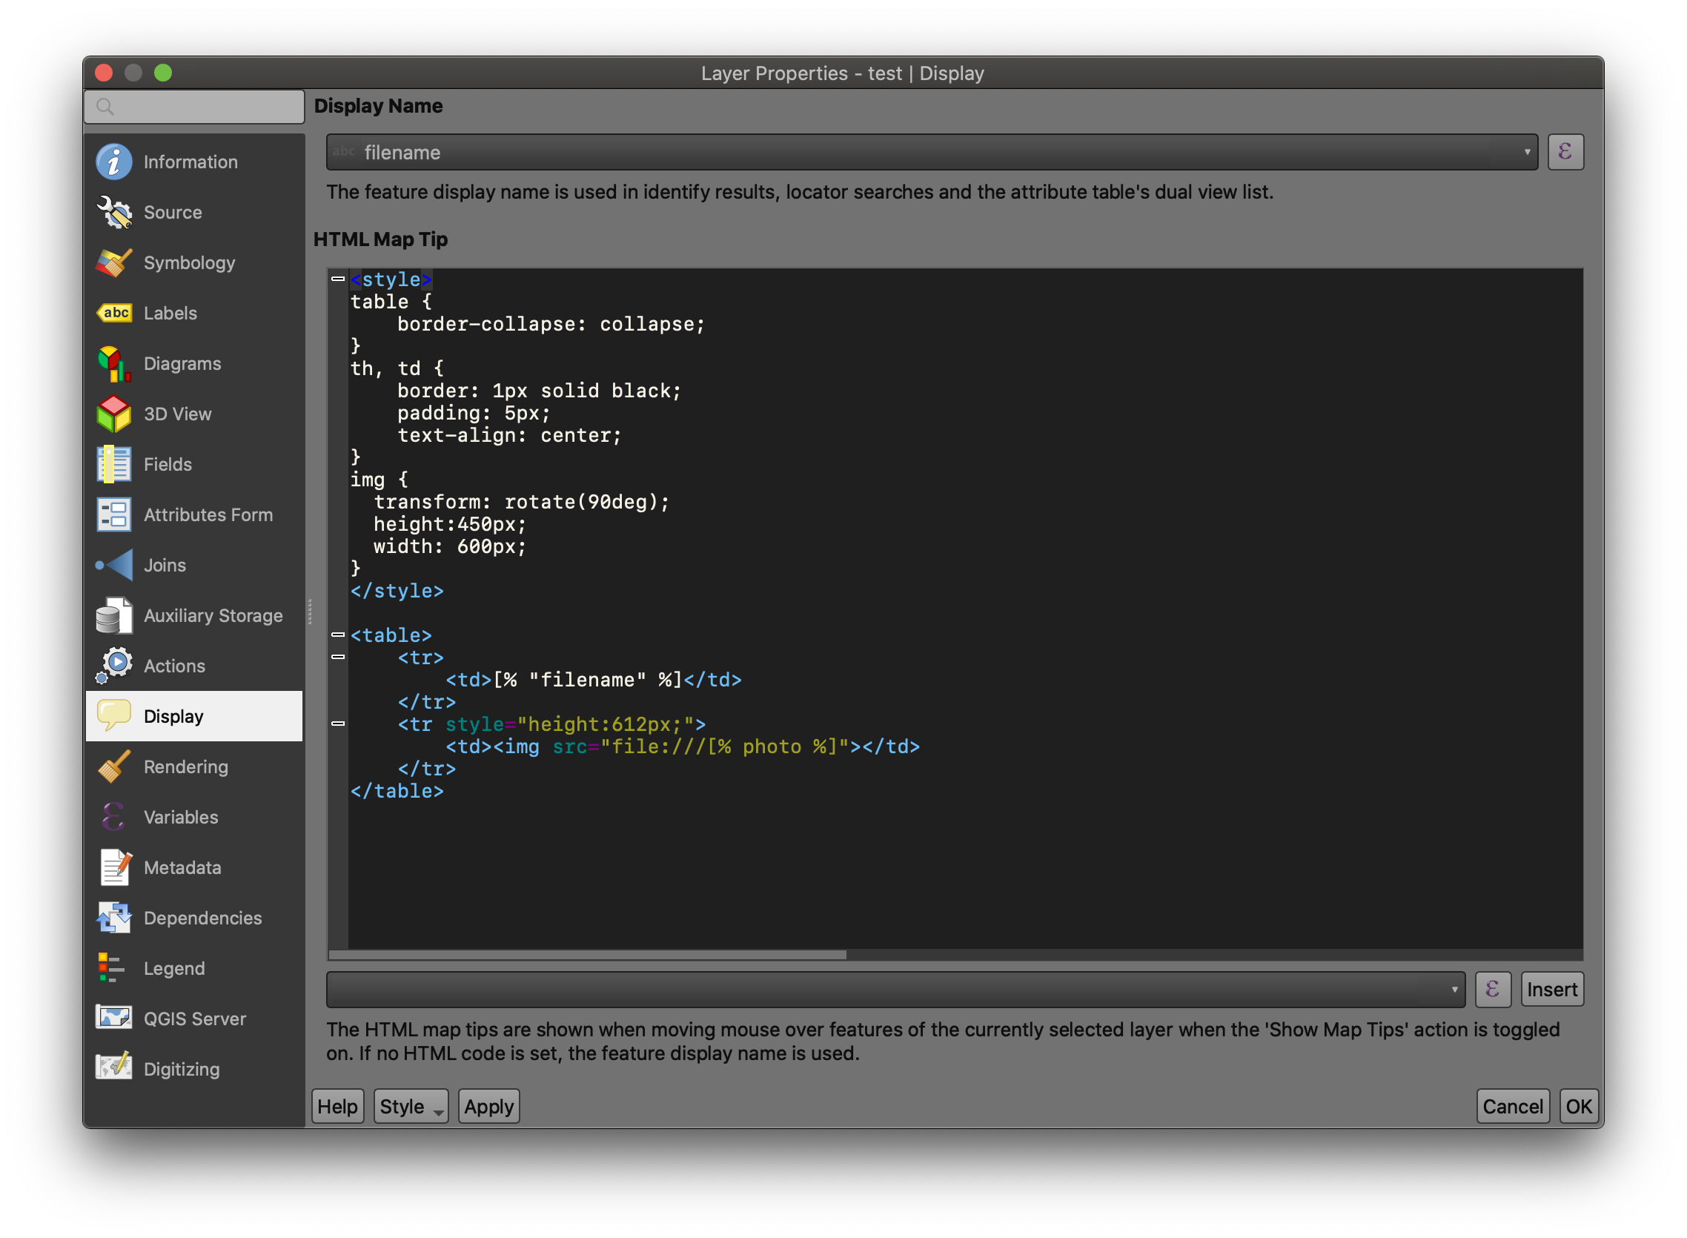Open expression dialog next to Insert
The width and height of the screenshot is (1687, 1238).
[1492, 989]
